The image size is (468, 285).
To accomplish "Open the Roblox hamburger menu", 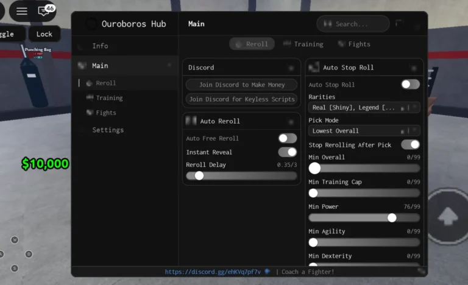I will [22, 11].
